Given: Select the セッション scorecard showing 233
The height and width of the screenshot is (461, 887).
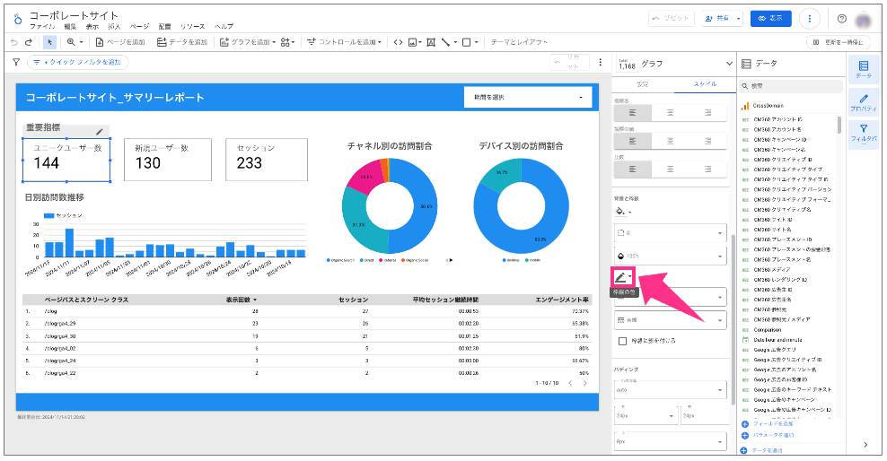Looking at the screenshot, I should coord(267,160).
